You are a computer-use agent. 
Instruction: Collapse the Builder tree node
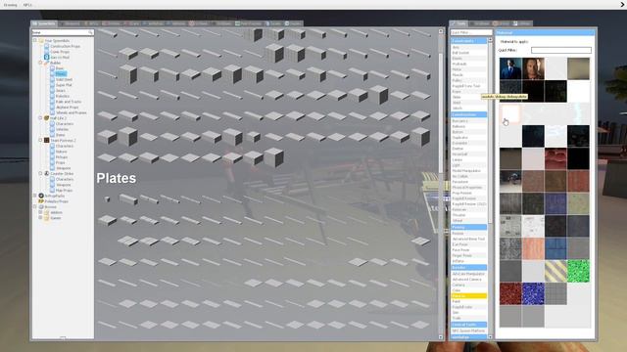40,63
